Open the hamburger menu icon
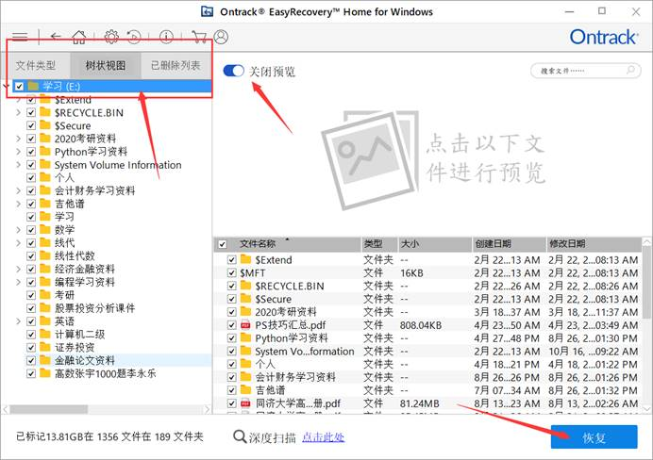This screenshot has width=653, height=460. [x=20, y=38]
